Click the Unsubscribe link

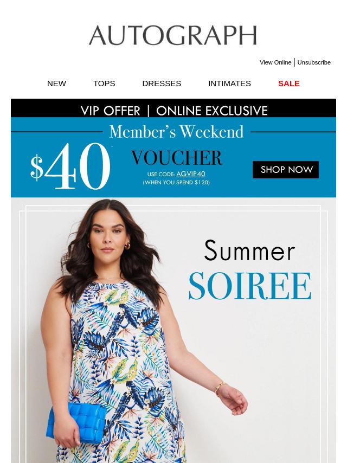(314, 62)
